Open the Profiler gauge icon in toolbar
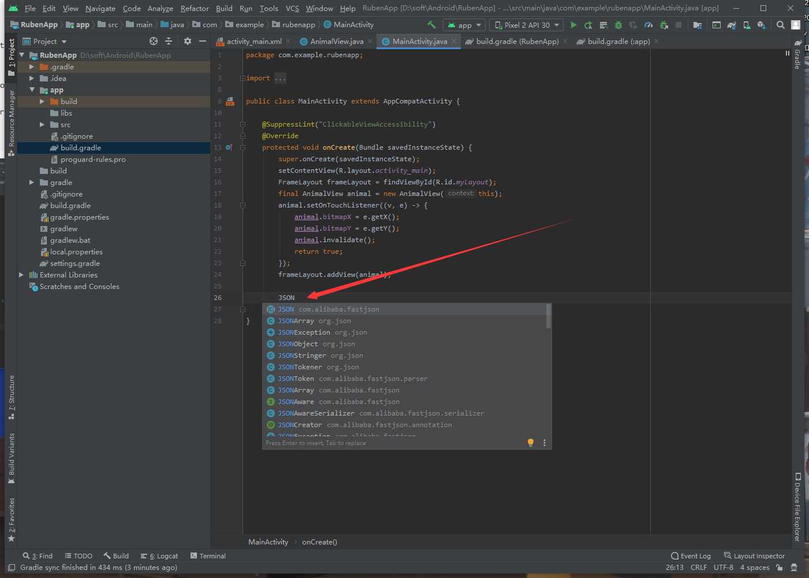 pos(648,25)
